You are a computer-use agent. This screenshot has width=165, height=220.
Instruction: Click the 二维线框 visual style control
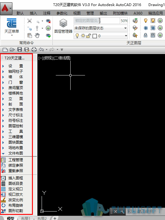coord(62,58)
